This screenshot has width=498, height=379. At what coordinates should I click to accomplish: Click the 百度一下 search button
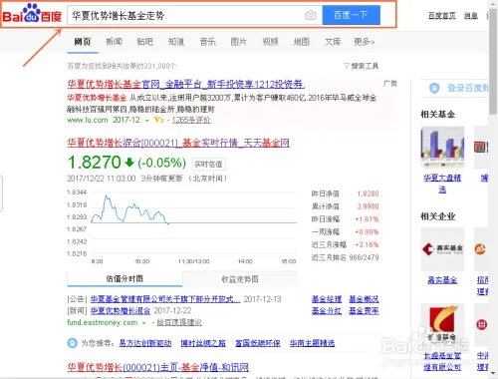coord(351,15)
